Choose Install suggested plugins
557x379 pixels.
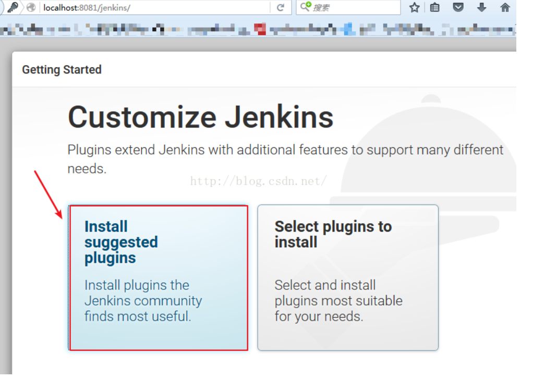(x=159, y=277)
